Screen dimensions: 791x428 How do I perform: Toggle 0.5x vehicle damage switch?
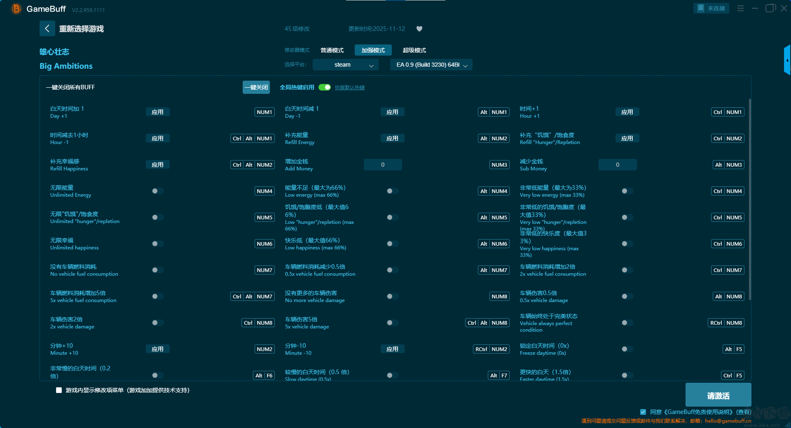[x=627, y=296]
